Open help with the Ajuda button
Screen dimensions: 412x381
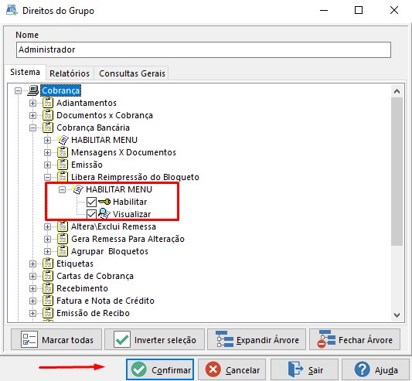(376, 369)
